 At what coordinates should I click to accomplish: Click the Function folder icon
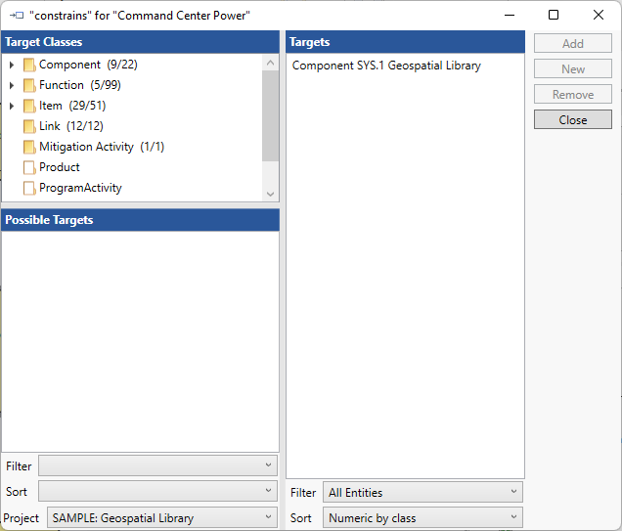[x=29, y=85]
